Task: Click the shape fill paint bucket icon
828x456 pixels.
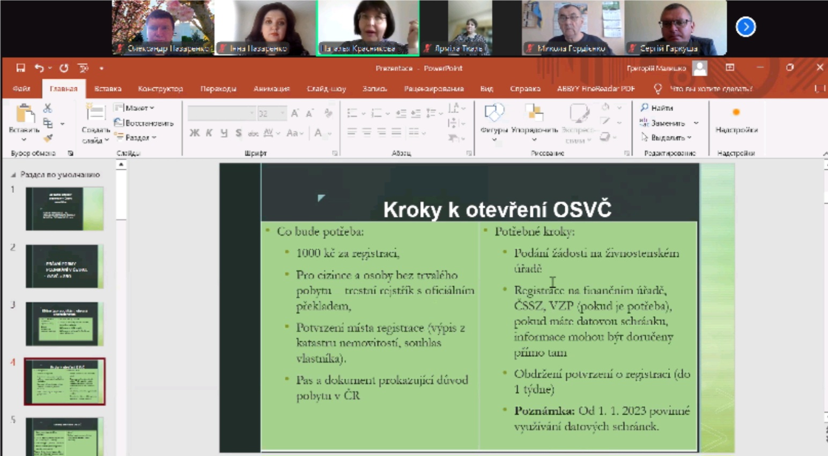Action: point(606,107)
